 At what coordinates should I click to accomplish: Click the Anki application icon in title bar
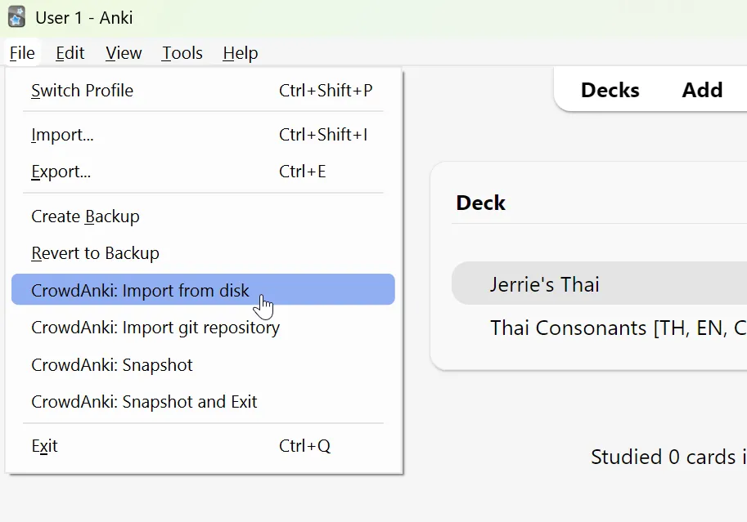[16, 16]
